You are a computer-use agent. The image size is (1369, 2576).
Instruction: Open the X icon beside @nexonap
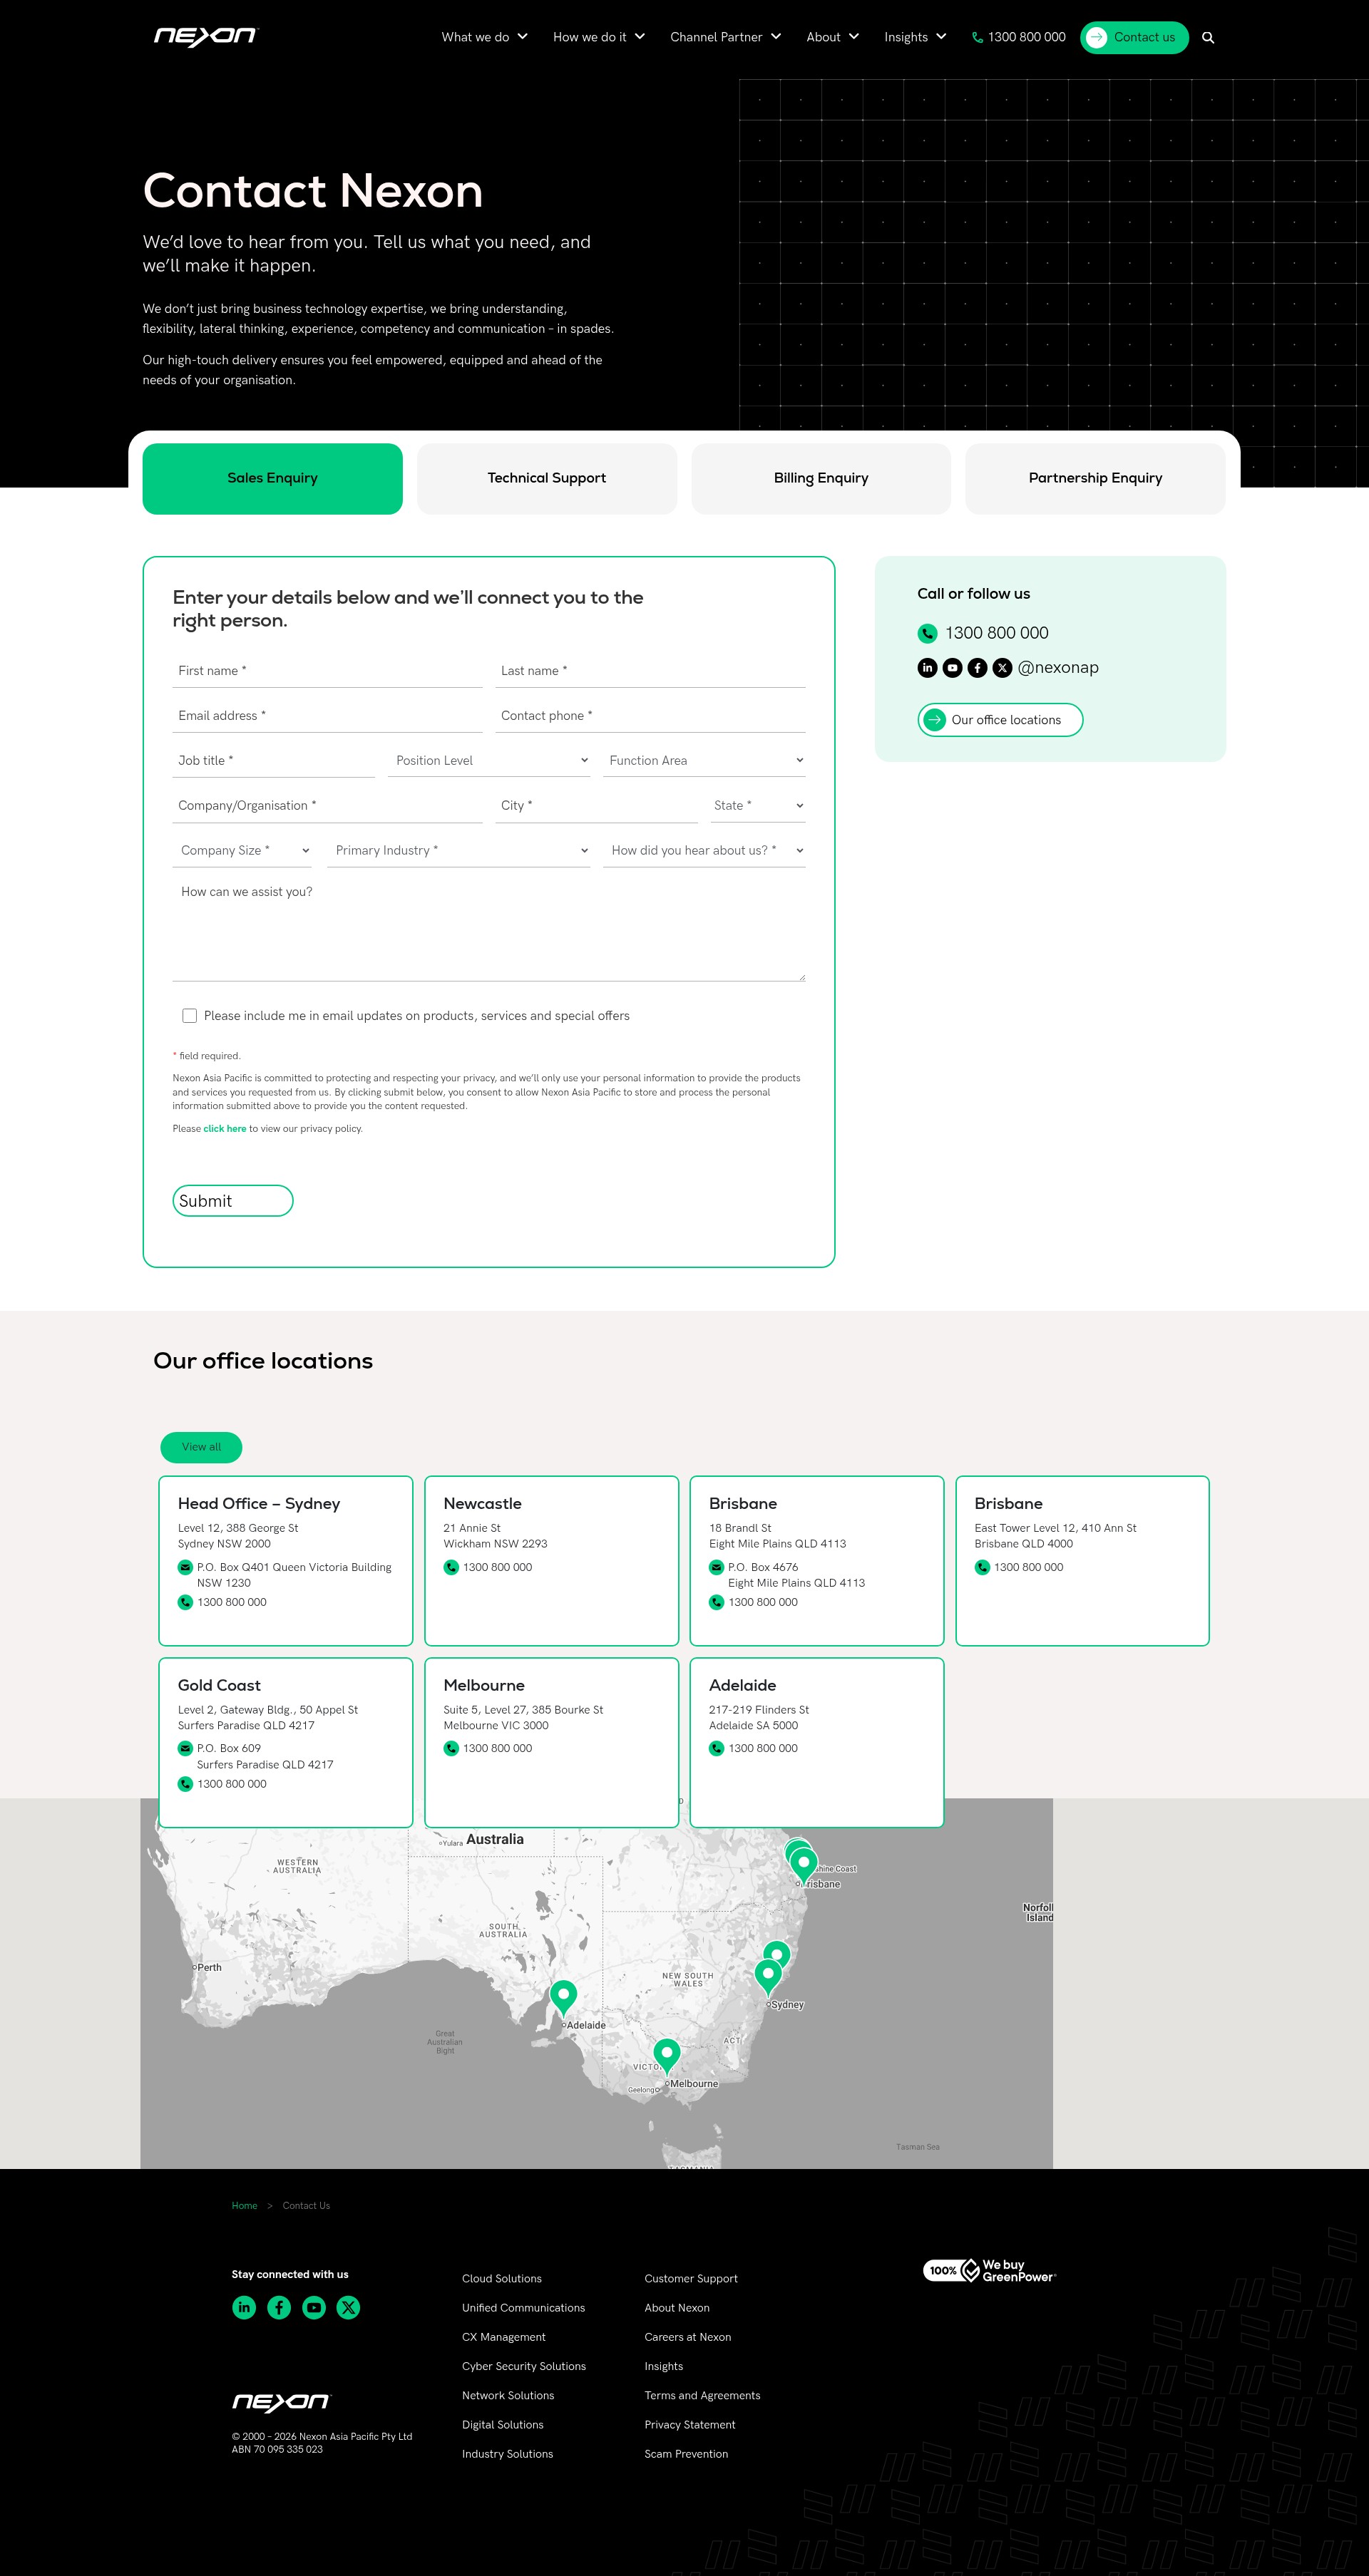1002,667
